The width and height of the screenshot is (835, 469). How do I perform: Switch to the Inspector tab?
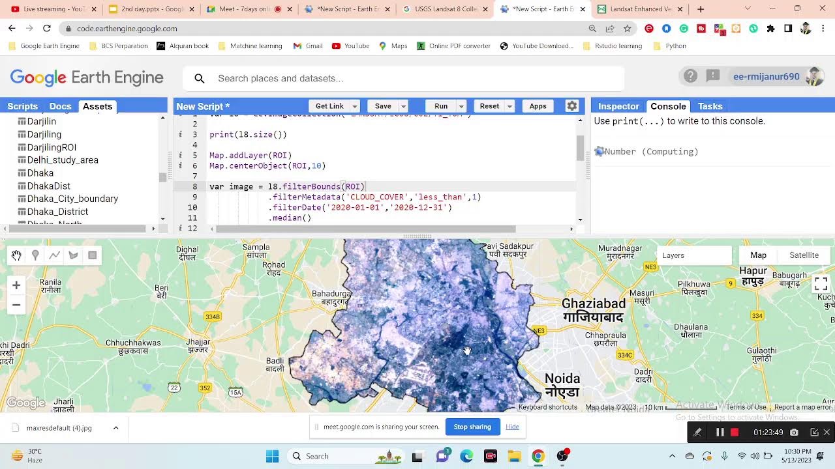pos(618,106)
